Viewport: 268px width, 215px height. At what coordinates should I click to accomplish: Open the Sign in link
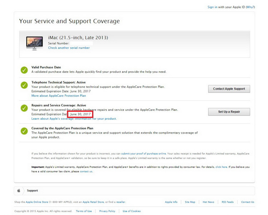(213, 7)
